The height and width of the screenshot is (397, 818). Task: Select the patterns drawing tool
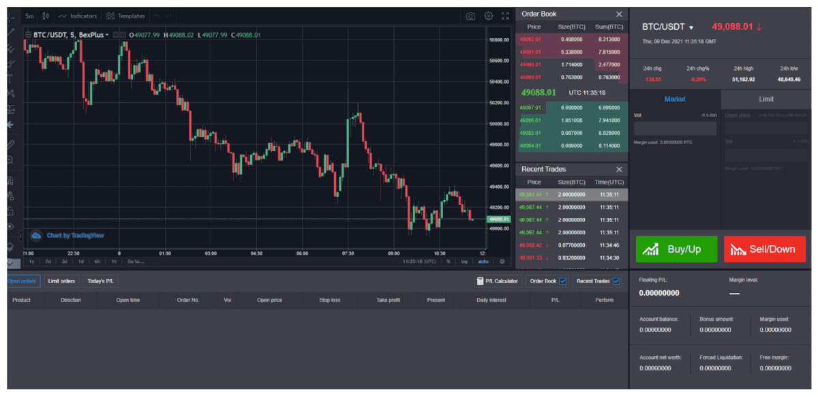coord(10,93)
